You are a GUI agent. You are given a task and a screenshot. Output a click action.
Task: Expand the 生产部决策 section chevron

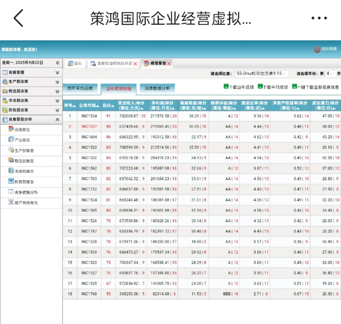(57, 82)
